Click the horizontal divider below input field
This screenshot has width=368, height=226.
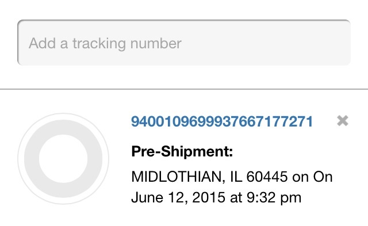click(184, 89)
